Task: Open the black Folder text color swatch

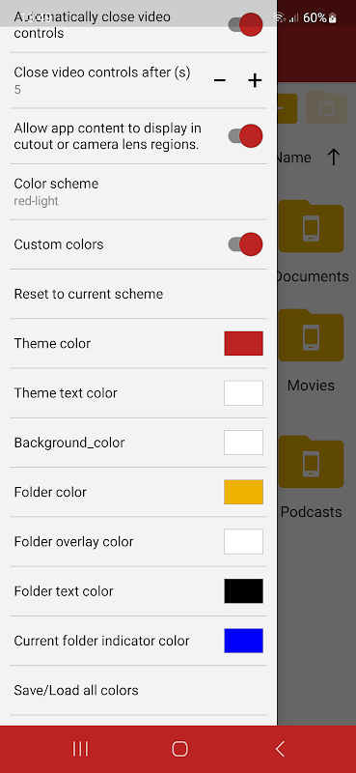Action: (244, 591)
